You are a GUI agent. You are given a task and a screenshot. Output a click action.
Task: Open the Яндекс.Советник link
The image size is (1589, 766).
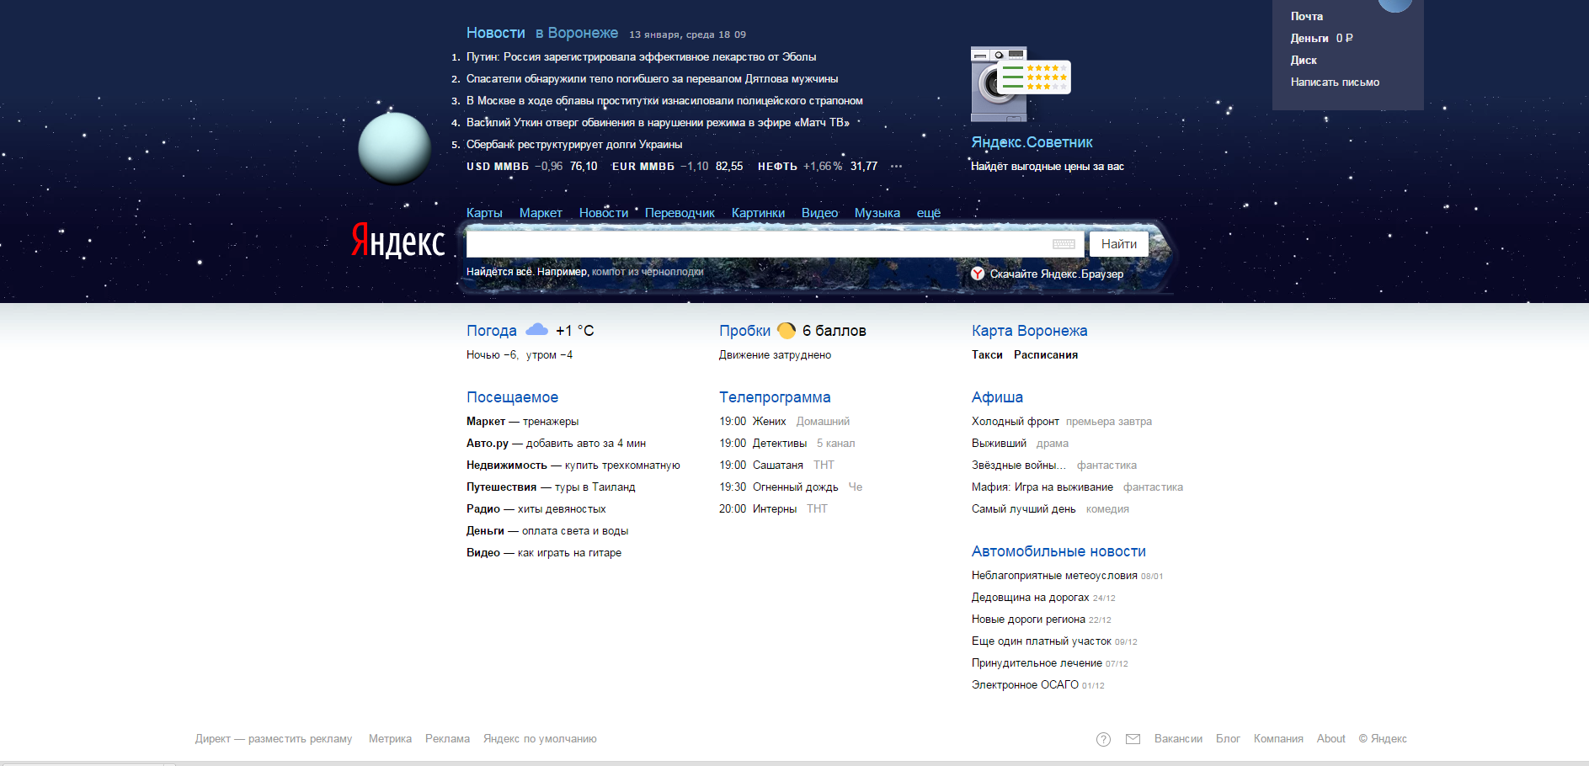tap(1032, 142)
